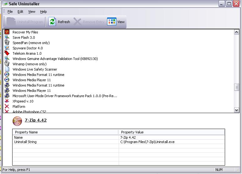Open the File menu
Image resolution: width=242 pixels, height=174 pixels.
pyautogui.click(x=10, y=12)
